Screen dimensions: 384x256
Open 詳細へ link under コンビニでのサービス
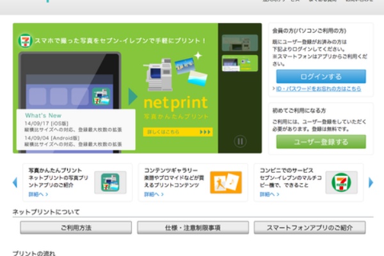pos(269,194)
